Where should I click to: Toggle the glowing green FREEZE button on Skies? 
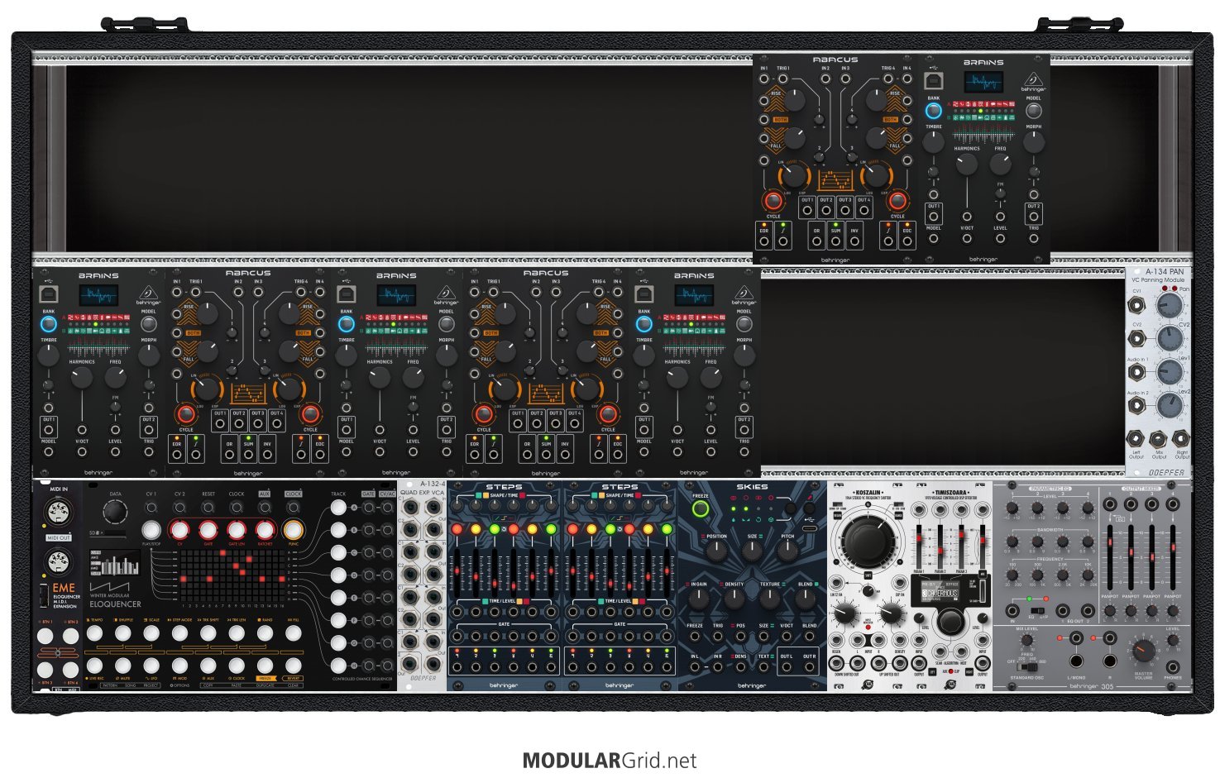701,509
